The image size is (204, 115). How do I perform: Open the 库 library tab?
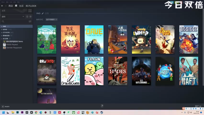16,6
